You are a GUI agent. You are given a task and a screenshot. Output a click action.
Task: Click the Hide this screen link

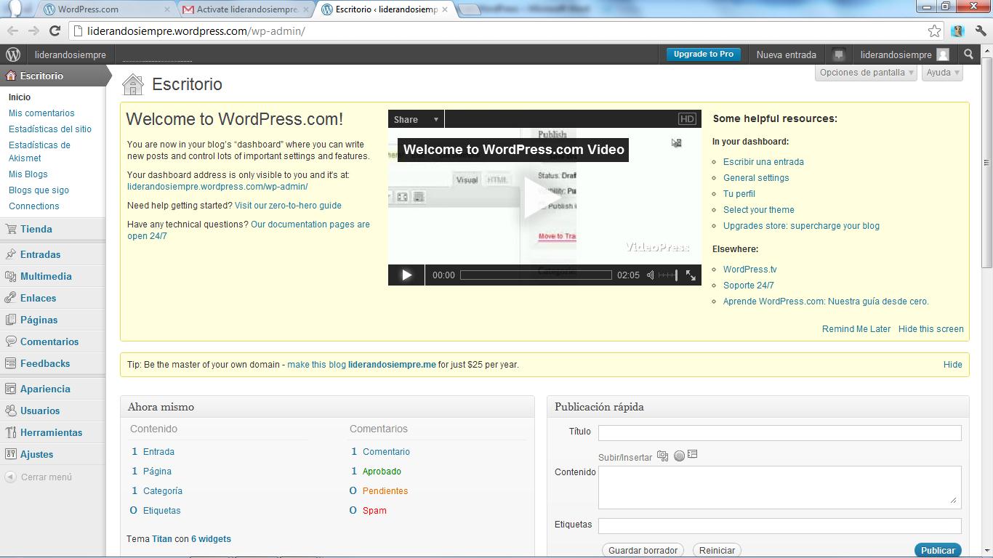point(931,329)
